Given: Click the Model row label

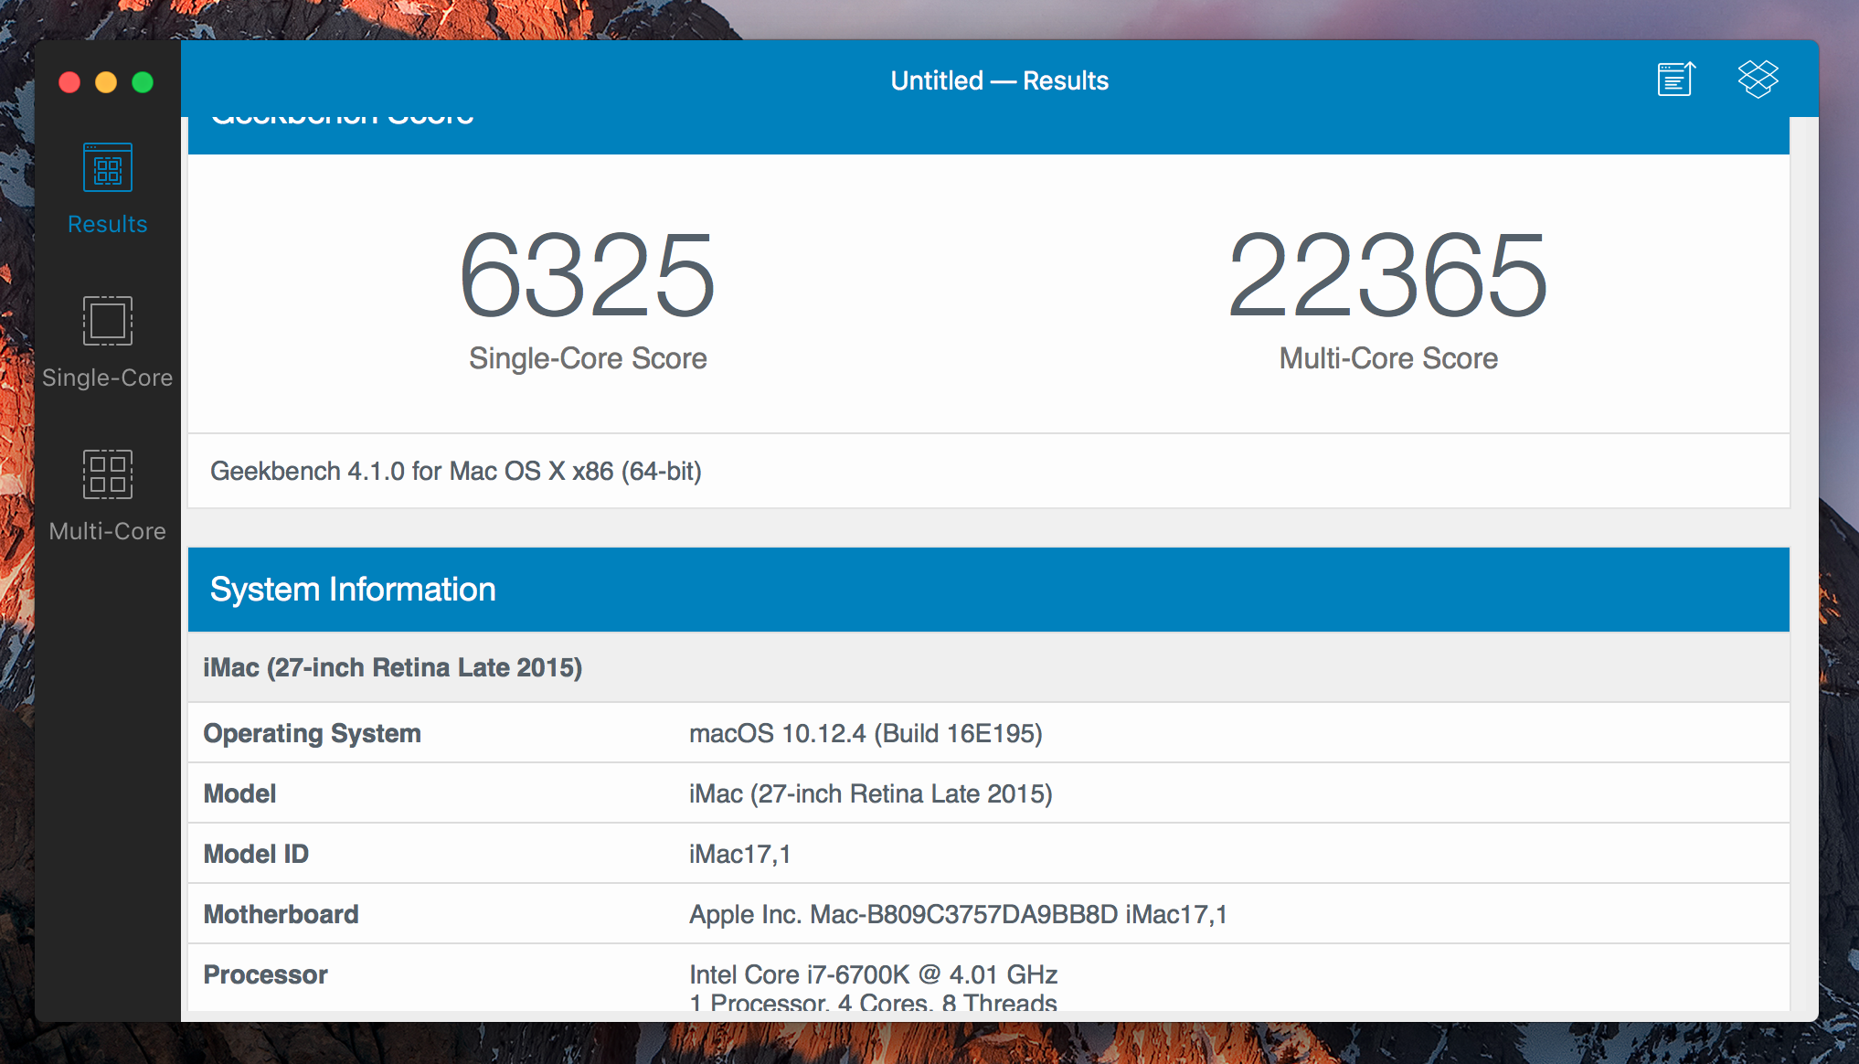Looking at the screenshot, I should coord(239,793).
